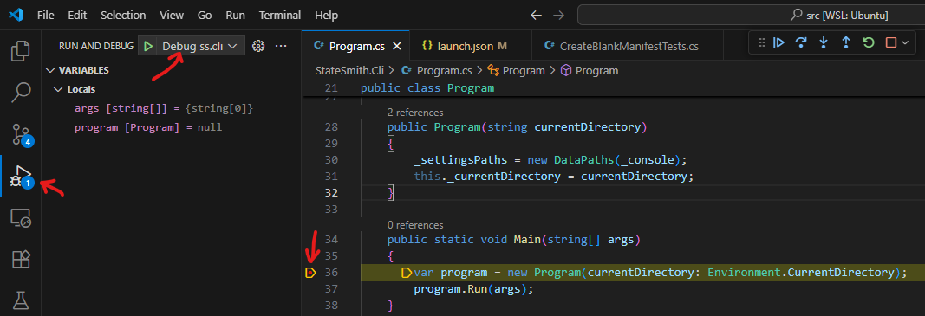Open the Go menu
This screenshot has height=316, width=925.
(205, 16)
